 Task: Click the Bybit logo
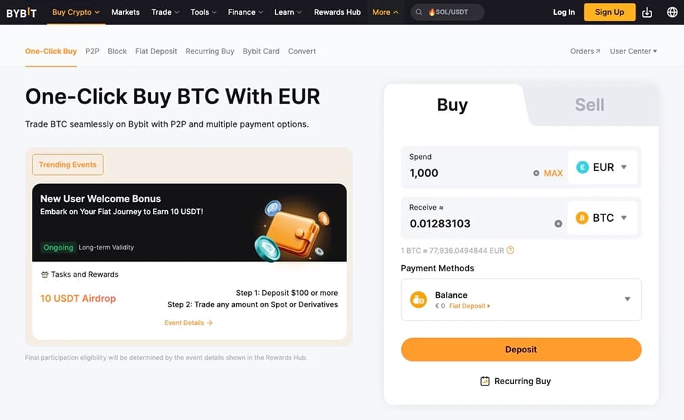(x=21, y=11)
